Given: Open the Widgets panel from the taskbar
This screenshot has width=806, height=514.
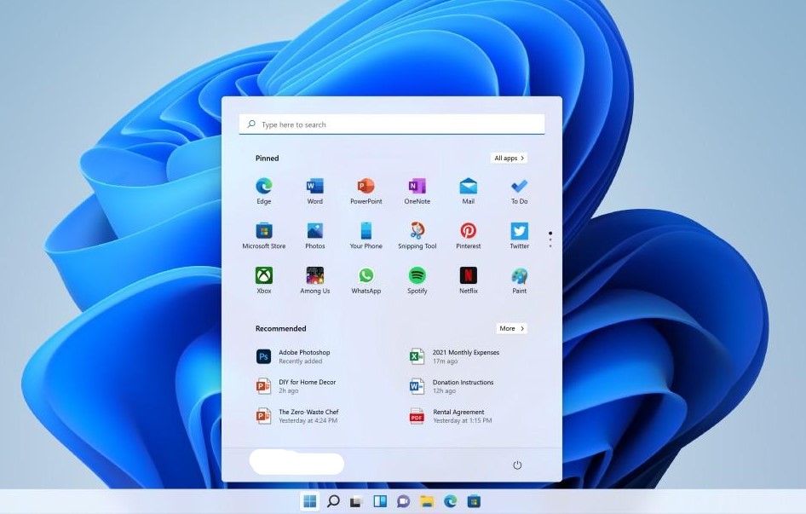Looking at the screenshot, I should coord(380,501).
